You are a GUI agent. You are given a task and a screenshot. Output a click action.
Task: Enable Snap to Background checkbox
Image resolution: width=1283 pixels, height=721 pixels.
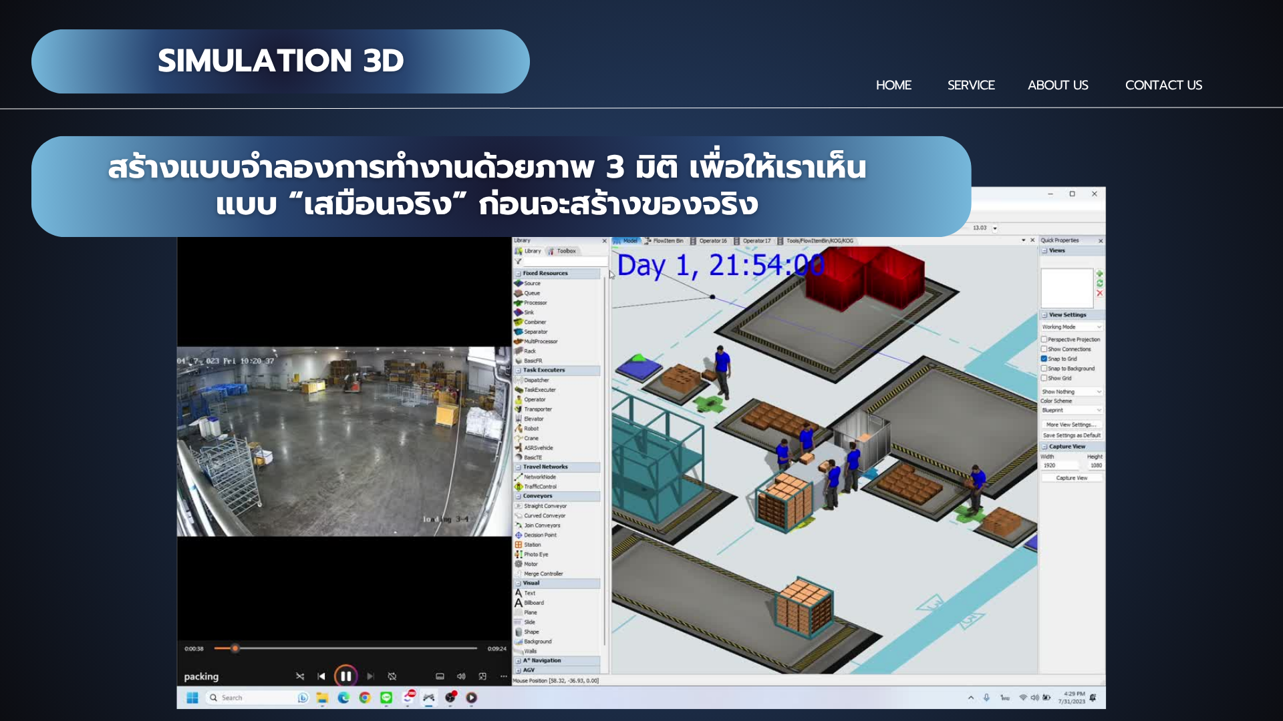(x=1044, y=369)
